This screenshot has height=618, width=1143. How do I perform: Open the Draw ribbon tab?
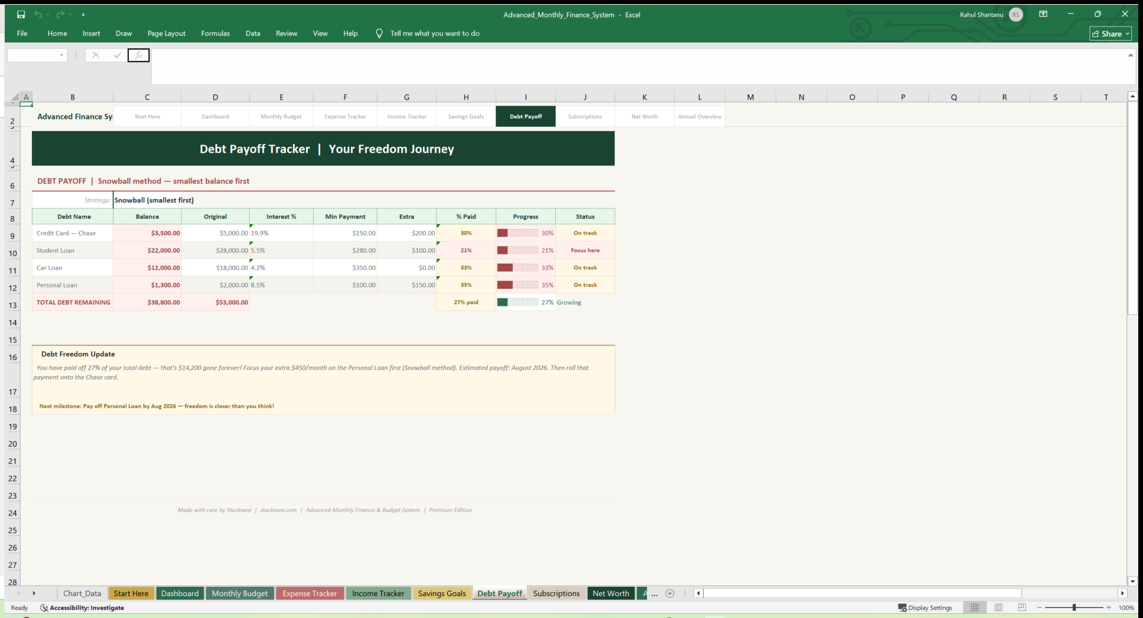click(123, 34)
